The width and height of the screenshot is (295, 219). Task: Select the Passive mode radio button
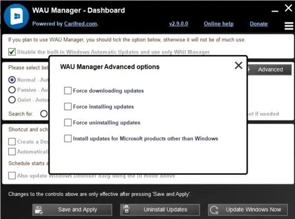(12, 90)
